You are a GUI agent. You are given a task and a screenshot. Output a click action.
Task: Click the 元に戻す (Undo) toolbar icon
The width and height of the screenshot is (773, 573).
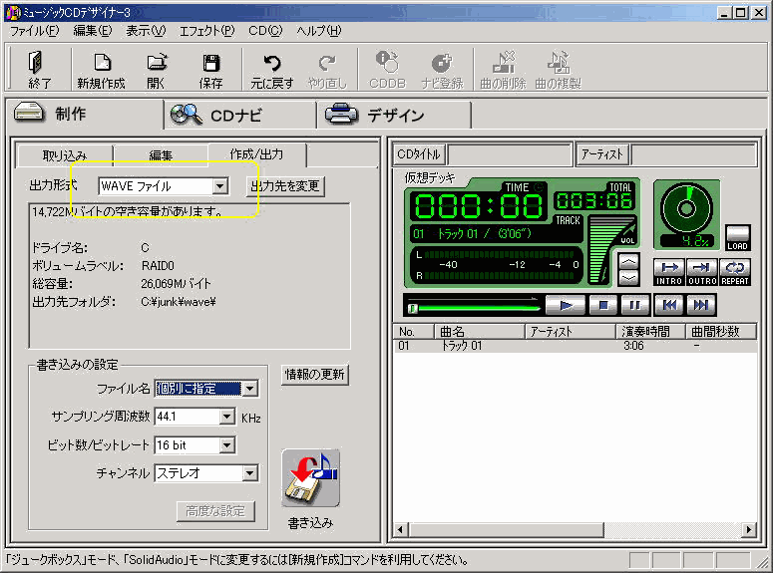coord(271,70)
